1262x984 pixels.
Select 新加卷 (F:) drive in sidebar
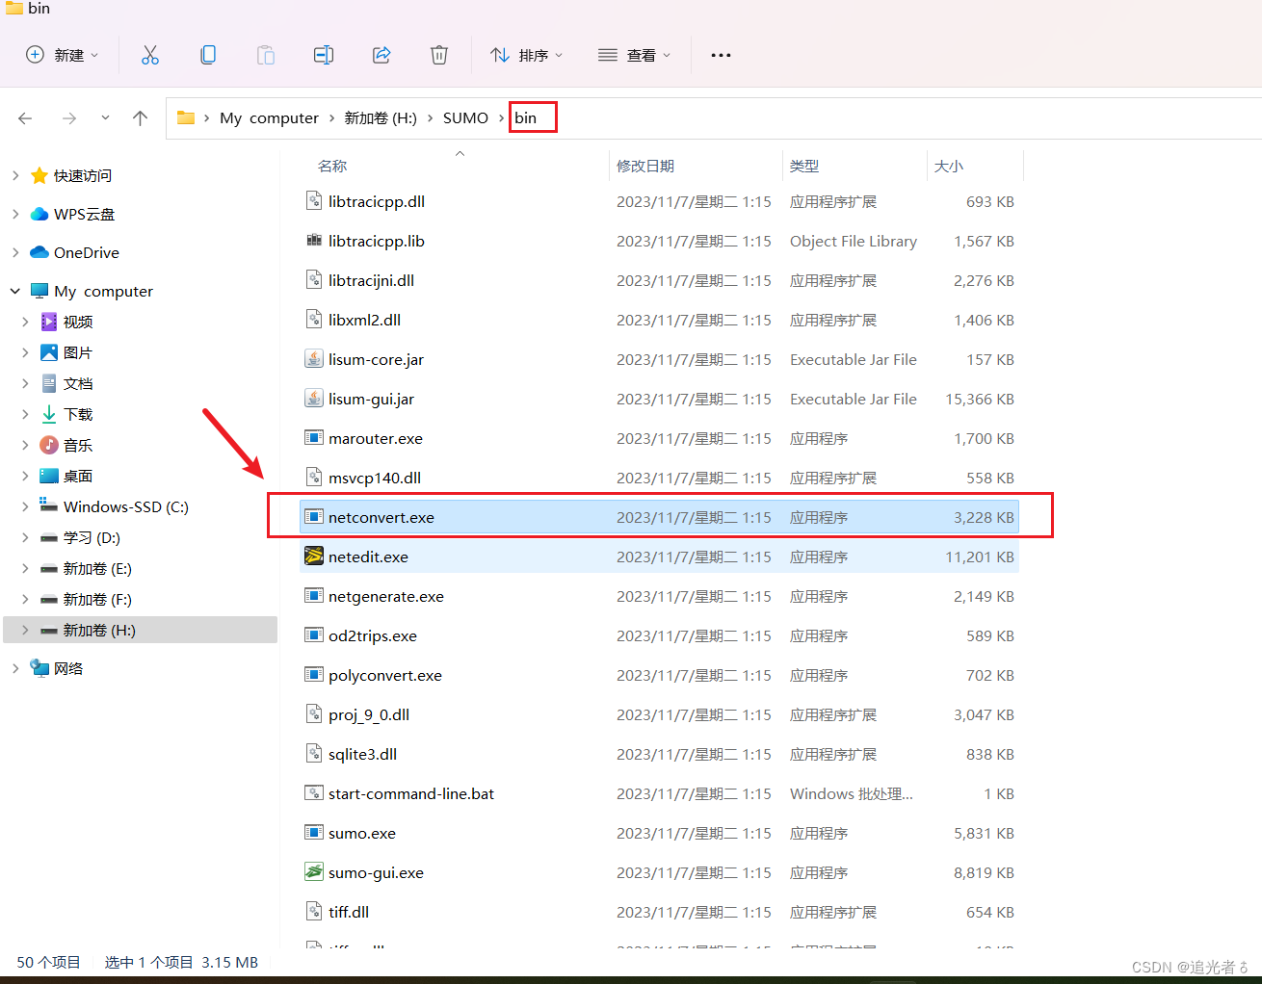click(97, 599)
